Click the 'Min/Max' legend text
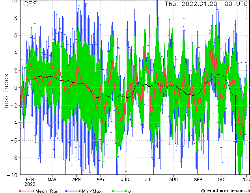The height and width of the screenshot is (193, 250). point(91,191)
